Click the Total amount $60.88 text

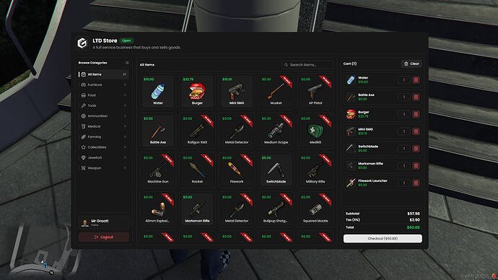coord(414,227)
